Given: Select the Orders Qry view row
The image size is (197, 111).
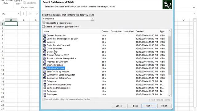Looking at the screenshot, I should 105,52.
